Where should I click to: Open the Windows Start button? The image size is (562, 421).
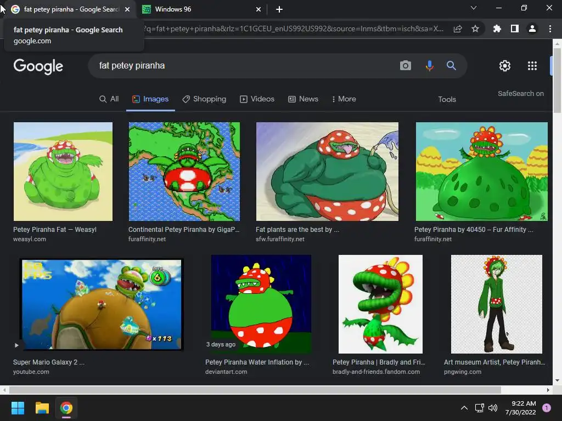18,408
